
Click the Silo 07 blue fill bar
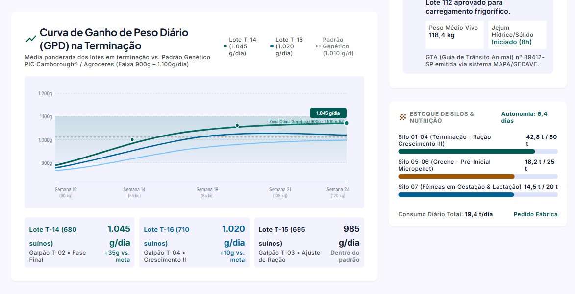456,194
